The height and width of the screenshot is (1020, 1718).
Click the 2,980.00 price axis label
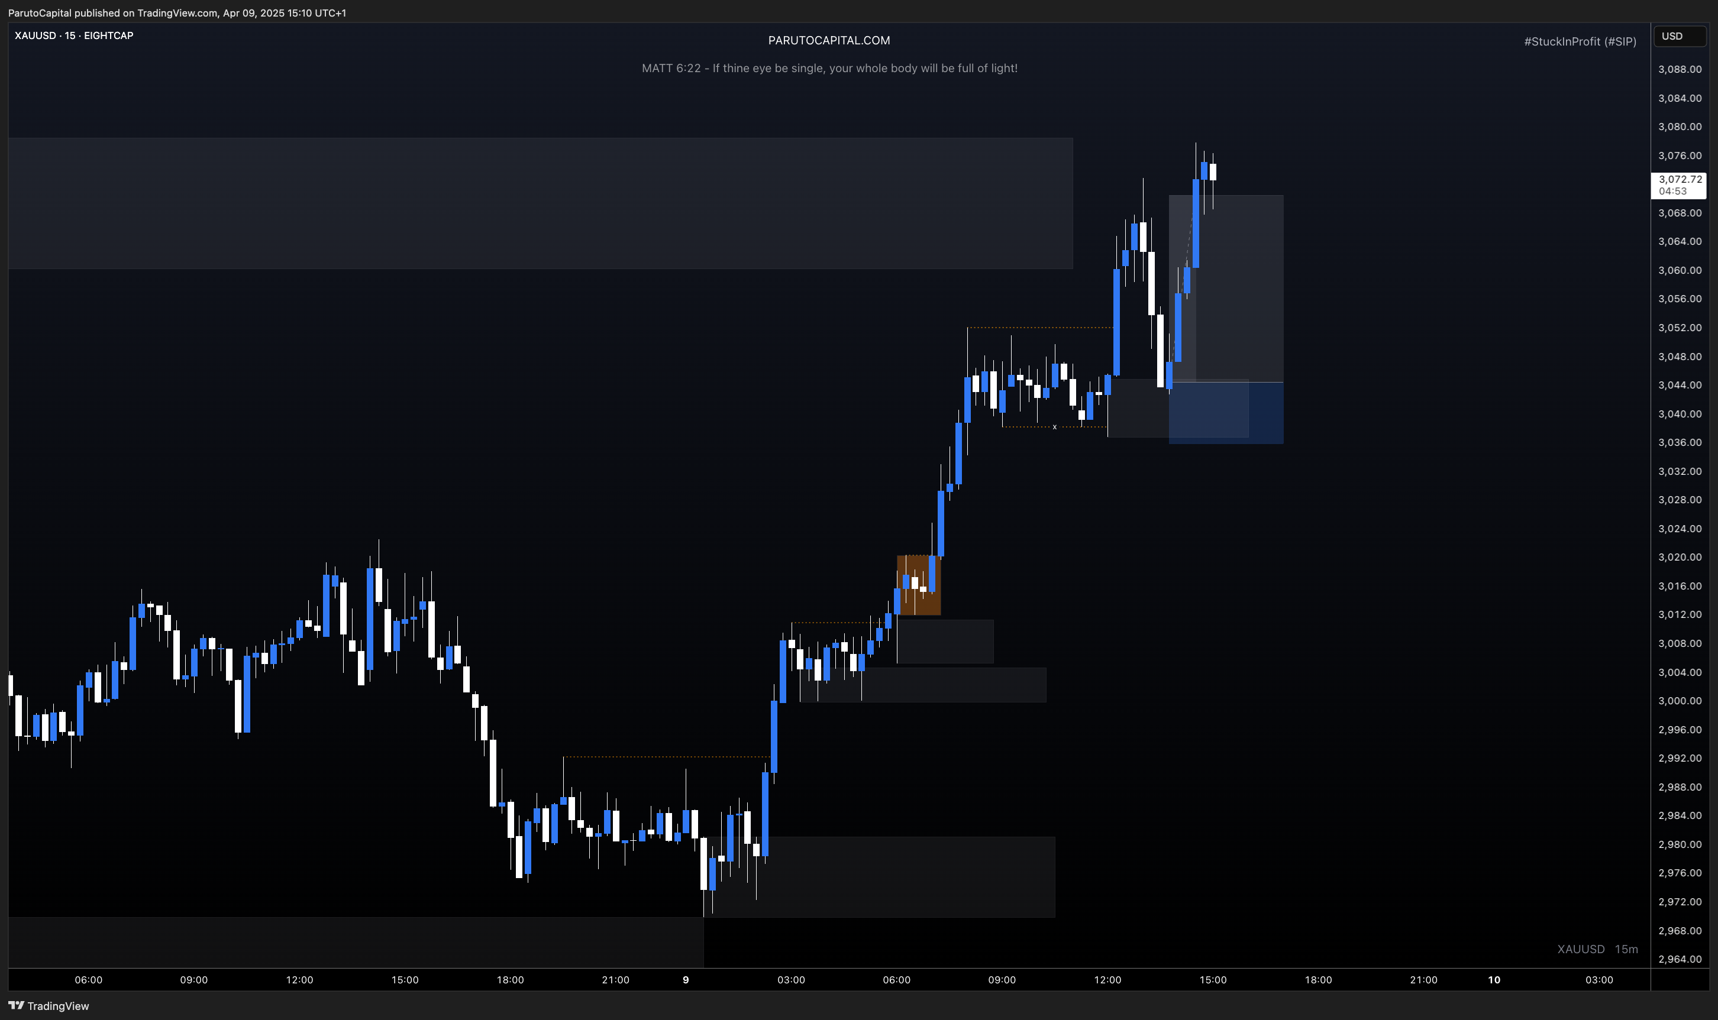click(x=1680, y=844)
